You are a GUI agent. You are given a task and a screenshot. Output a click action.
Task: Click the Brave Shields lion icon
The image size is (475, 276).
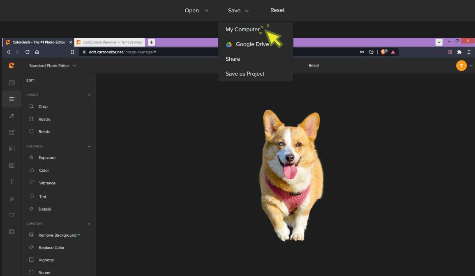(383, 52)
